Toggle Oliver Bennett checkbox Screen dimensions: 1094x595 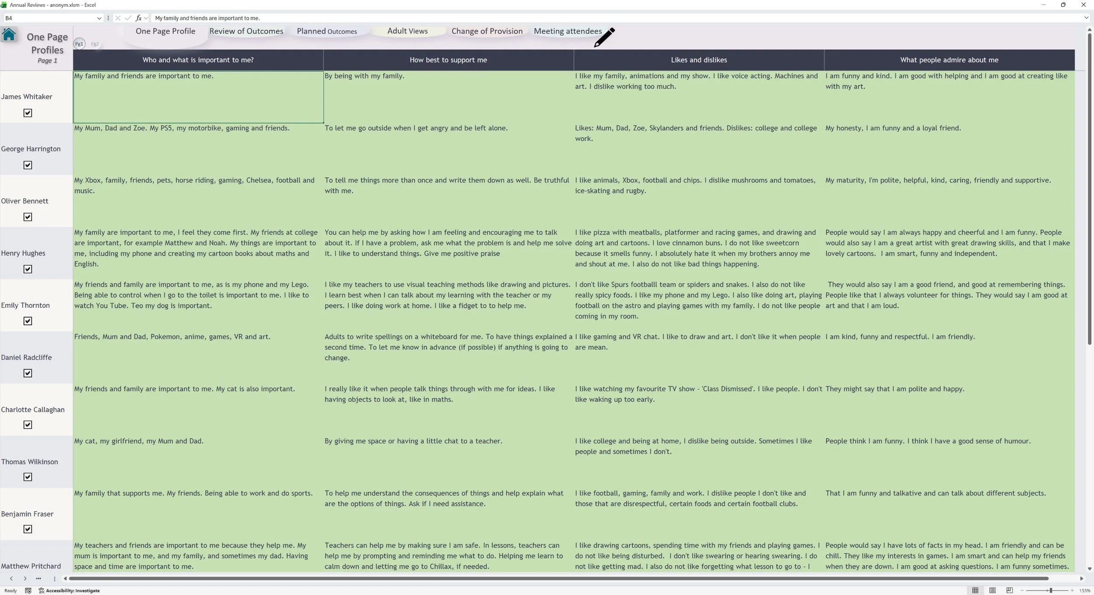(x=28, y=217)
